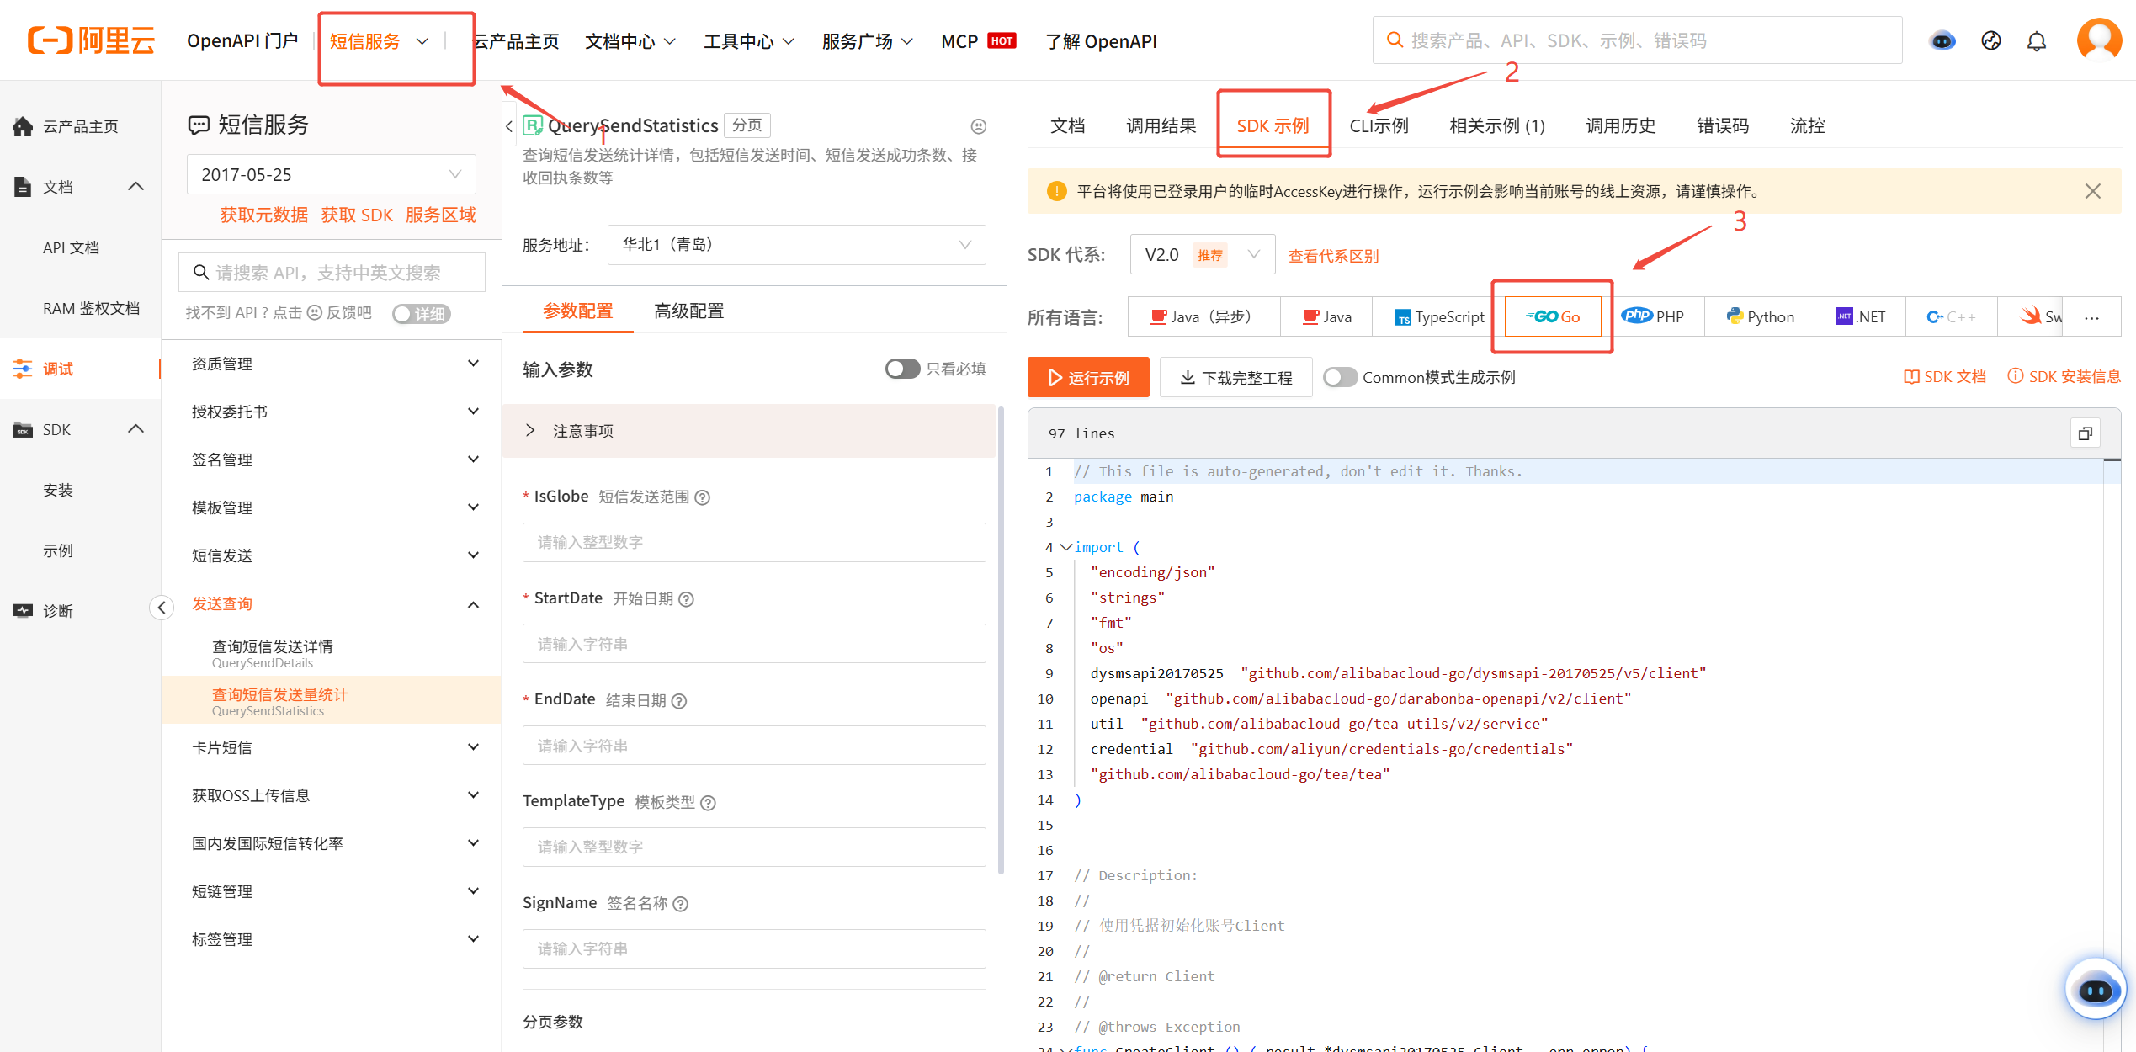Open the 高级配置 tab
This screenshot has width=2136, height=1052.
click(688, 311)
